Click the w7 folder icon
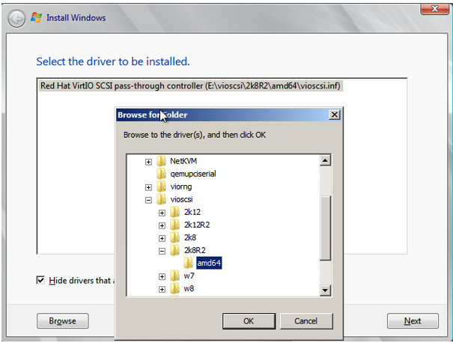The width and height of the screenshot is (453, 343). 174,276
